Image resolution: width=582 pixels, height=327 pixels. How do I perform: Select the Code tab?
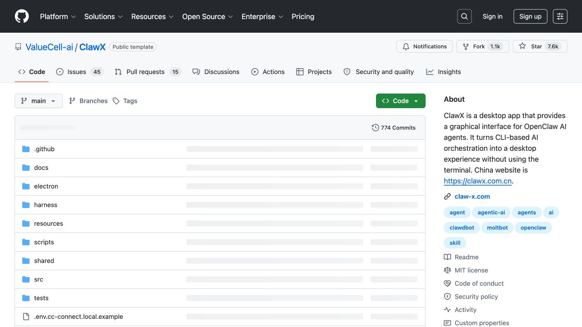coord(32,72)
